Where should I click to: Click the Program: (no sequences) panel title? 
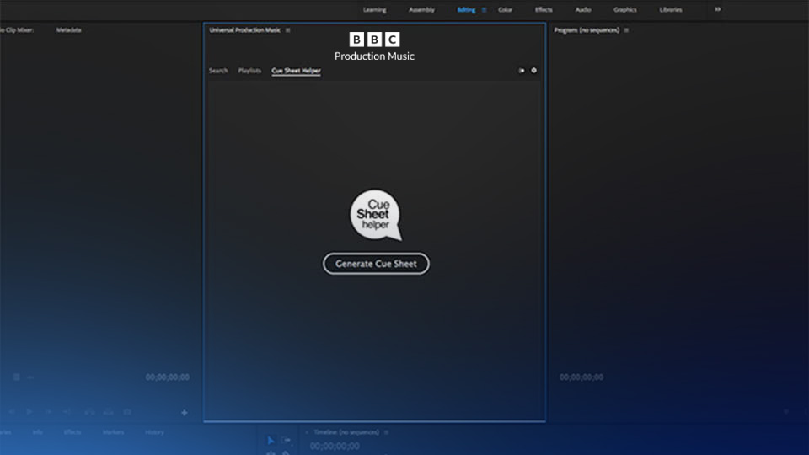coord(587,30)
